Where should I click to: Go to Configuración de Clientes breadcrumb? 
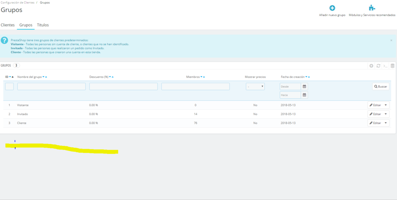18,2
